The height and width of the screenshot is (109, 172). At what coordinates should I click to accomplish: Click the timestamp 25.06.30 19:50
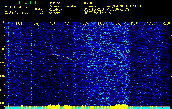coord(17,13)
